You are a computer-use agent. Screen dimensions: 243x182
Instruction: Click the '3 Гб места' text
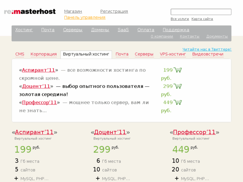pyautogui.click(x=27, y=161)
